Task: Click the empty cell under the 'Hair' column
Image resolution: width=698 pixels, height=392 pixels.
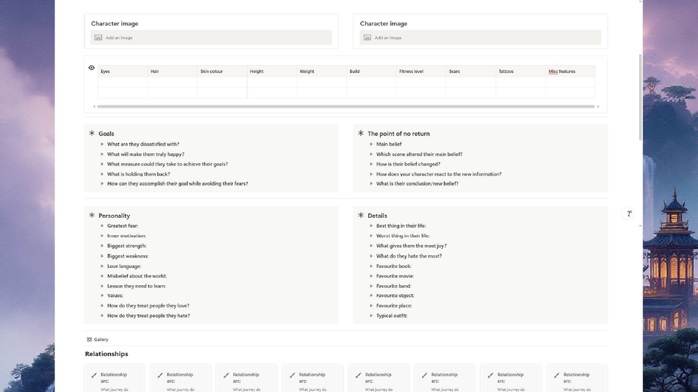Action: pos(172,82)
